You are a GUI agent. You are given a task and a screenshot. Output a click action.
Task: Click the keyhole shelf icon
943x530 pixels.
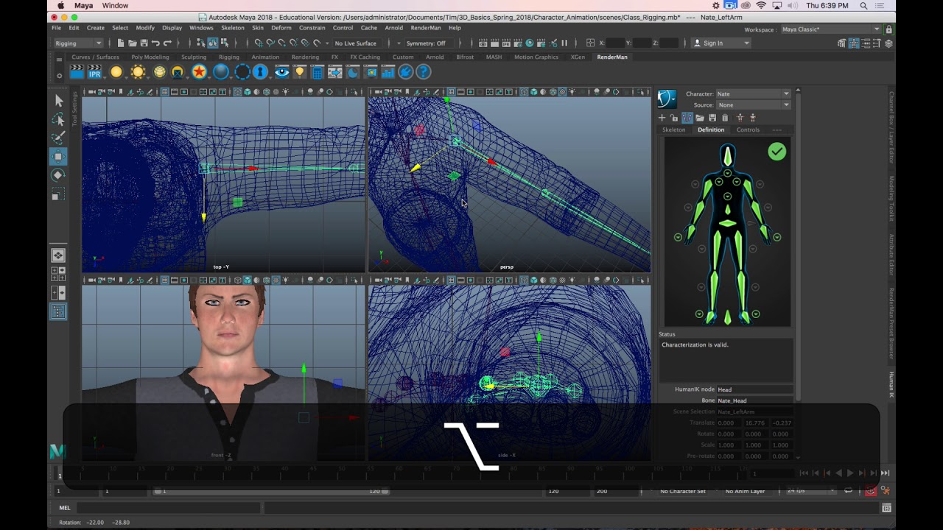(x=260, y=72)
